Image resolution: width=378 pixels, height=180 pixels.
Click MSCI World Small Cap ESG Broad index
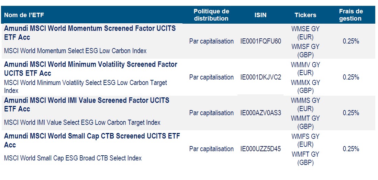73,158
